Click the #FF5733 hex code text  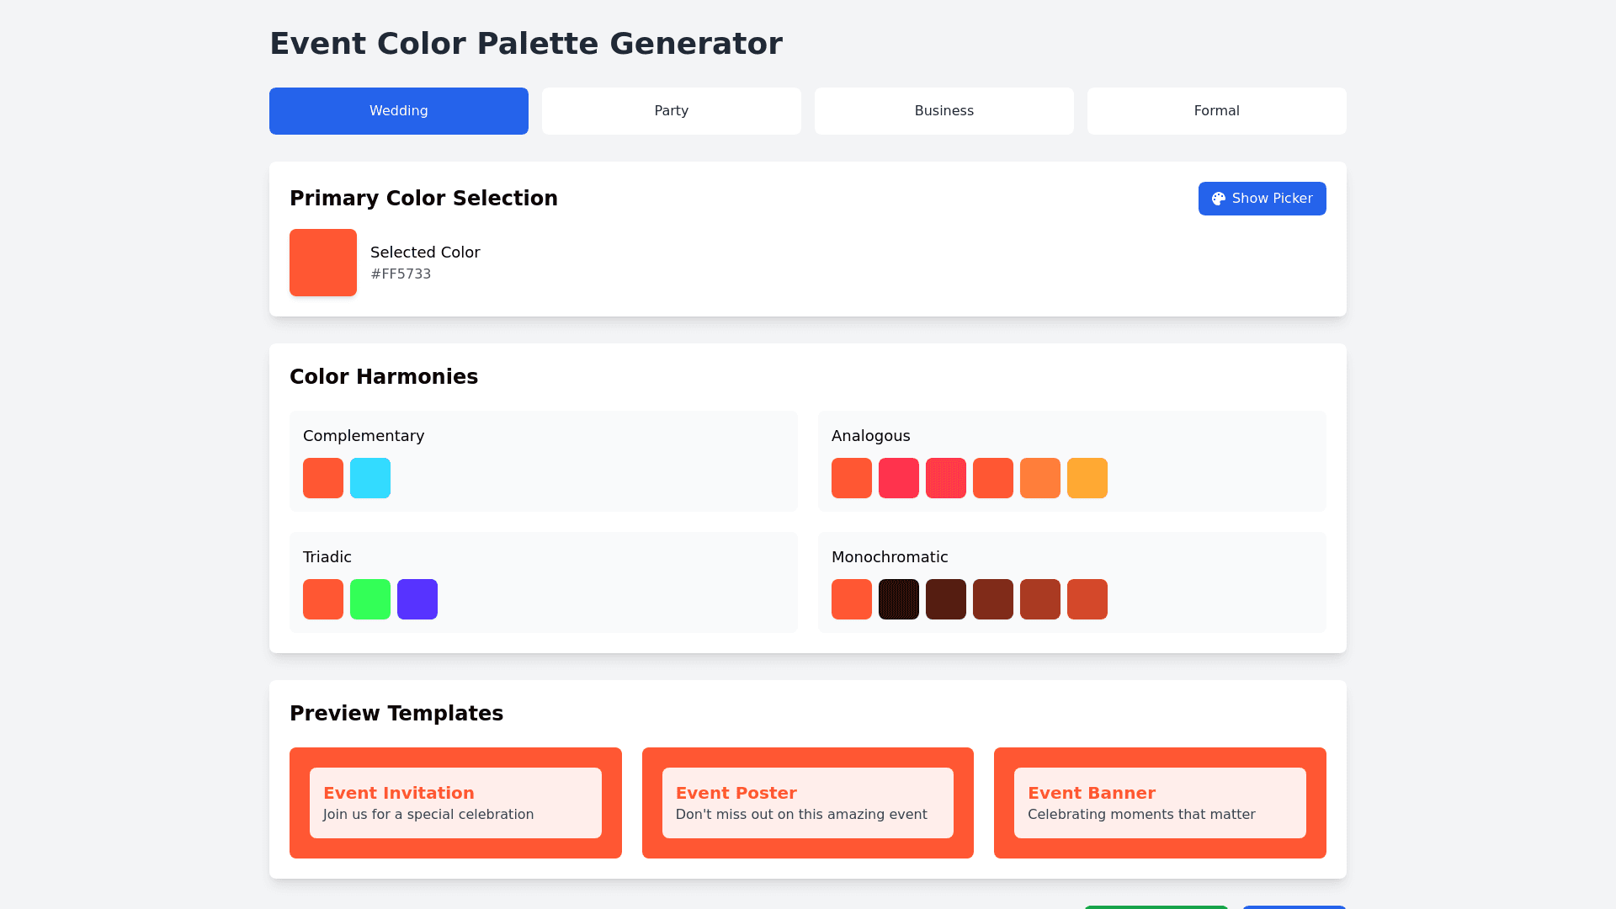(401, 274)
